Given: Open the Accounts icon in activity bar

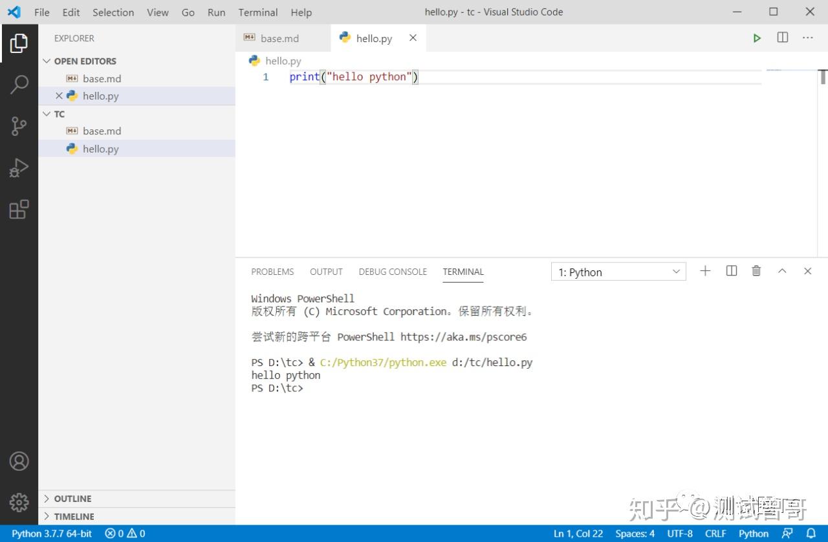Looking at the screenshot, I should click(19, 461).
